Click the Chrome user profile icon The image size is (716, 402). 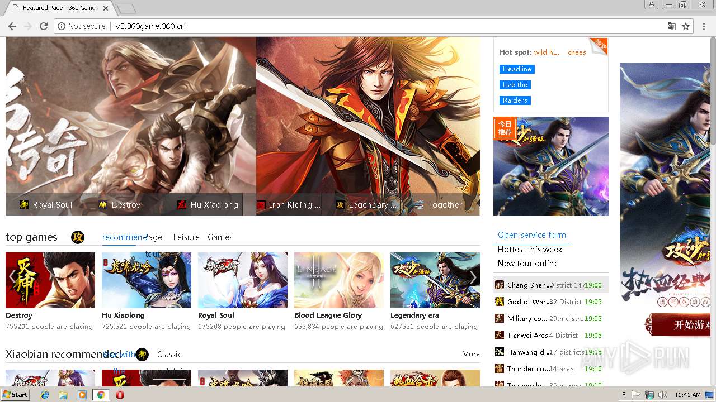pos(651,5)
